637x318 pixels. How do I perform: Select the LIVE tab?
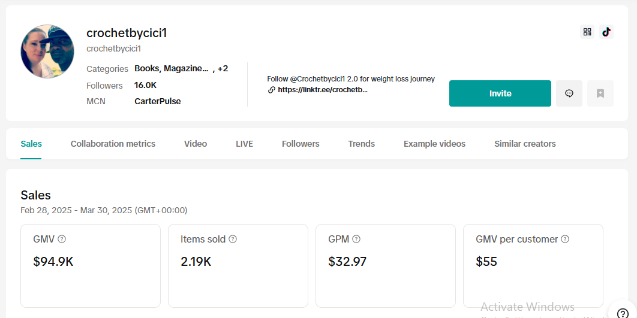(244, 144)
